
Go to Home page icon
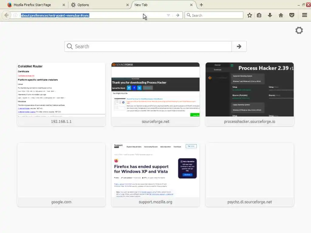coord(281,15)
